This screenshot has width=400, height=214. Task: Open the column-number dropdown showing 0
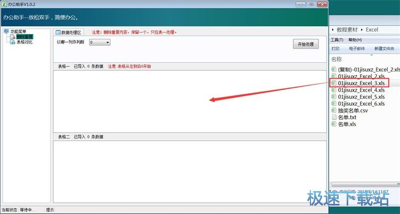(x=100, y=42)
